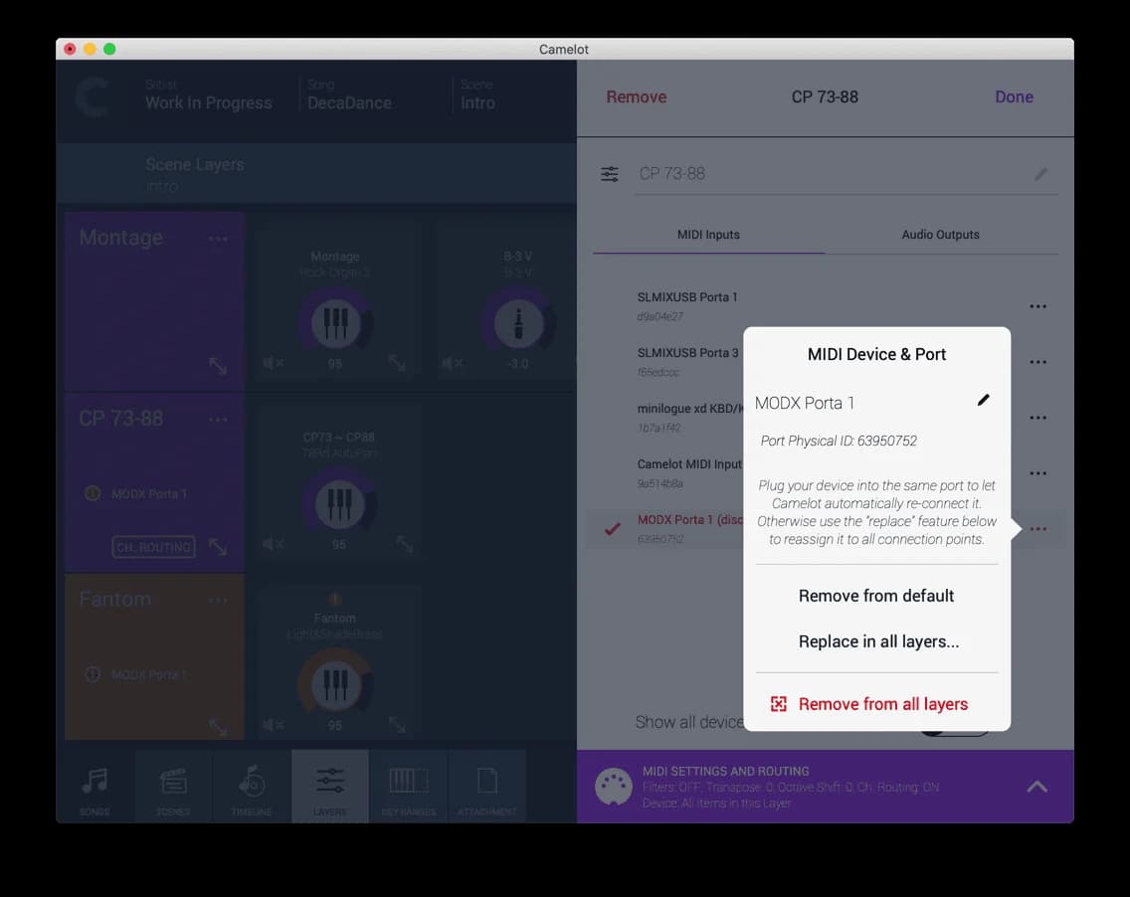Click the MIDI settings DIN connector icon

click(x=614, y=786)
